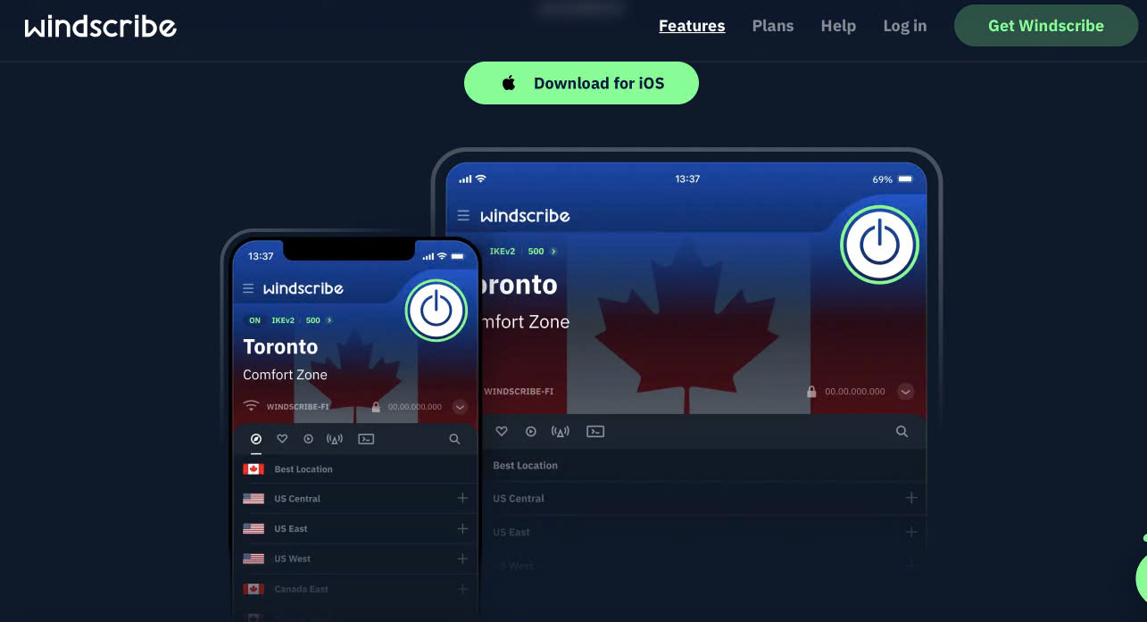The height and width of the screenshot is (622, 1147).
Task: Select Best Location row on phone
Action: click(355, 469)
